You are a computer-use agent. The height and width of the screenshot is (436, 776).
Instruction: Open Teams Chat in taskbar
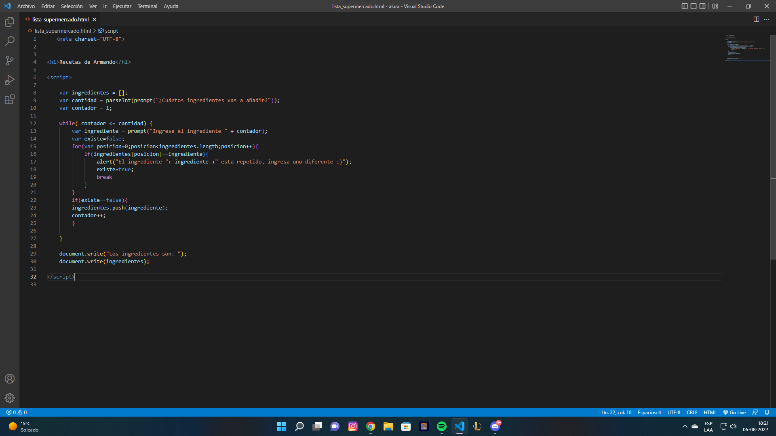click(335, 426)
